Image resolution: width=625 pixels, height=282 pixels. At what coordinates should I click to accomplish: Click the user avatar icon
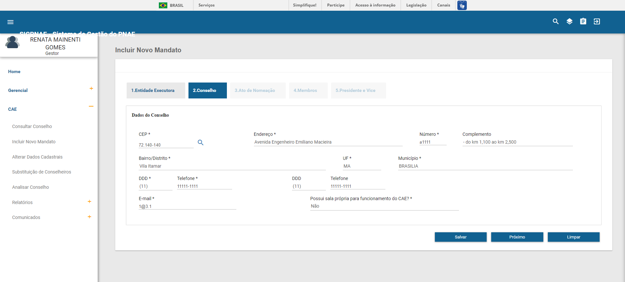click(12, 43)
